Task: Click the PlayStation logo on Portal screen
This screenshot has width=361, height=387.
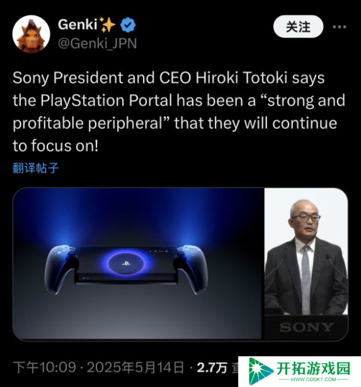Action: (x=126, y=264)
